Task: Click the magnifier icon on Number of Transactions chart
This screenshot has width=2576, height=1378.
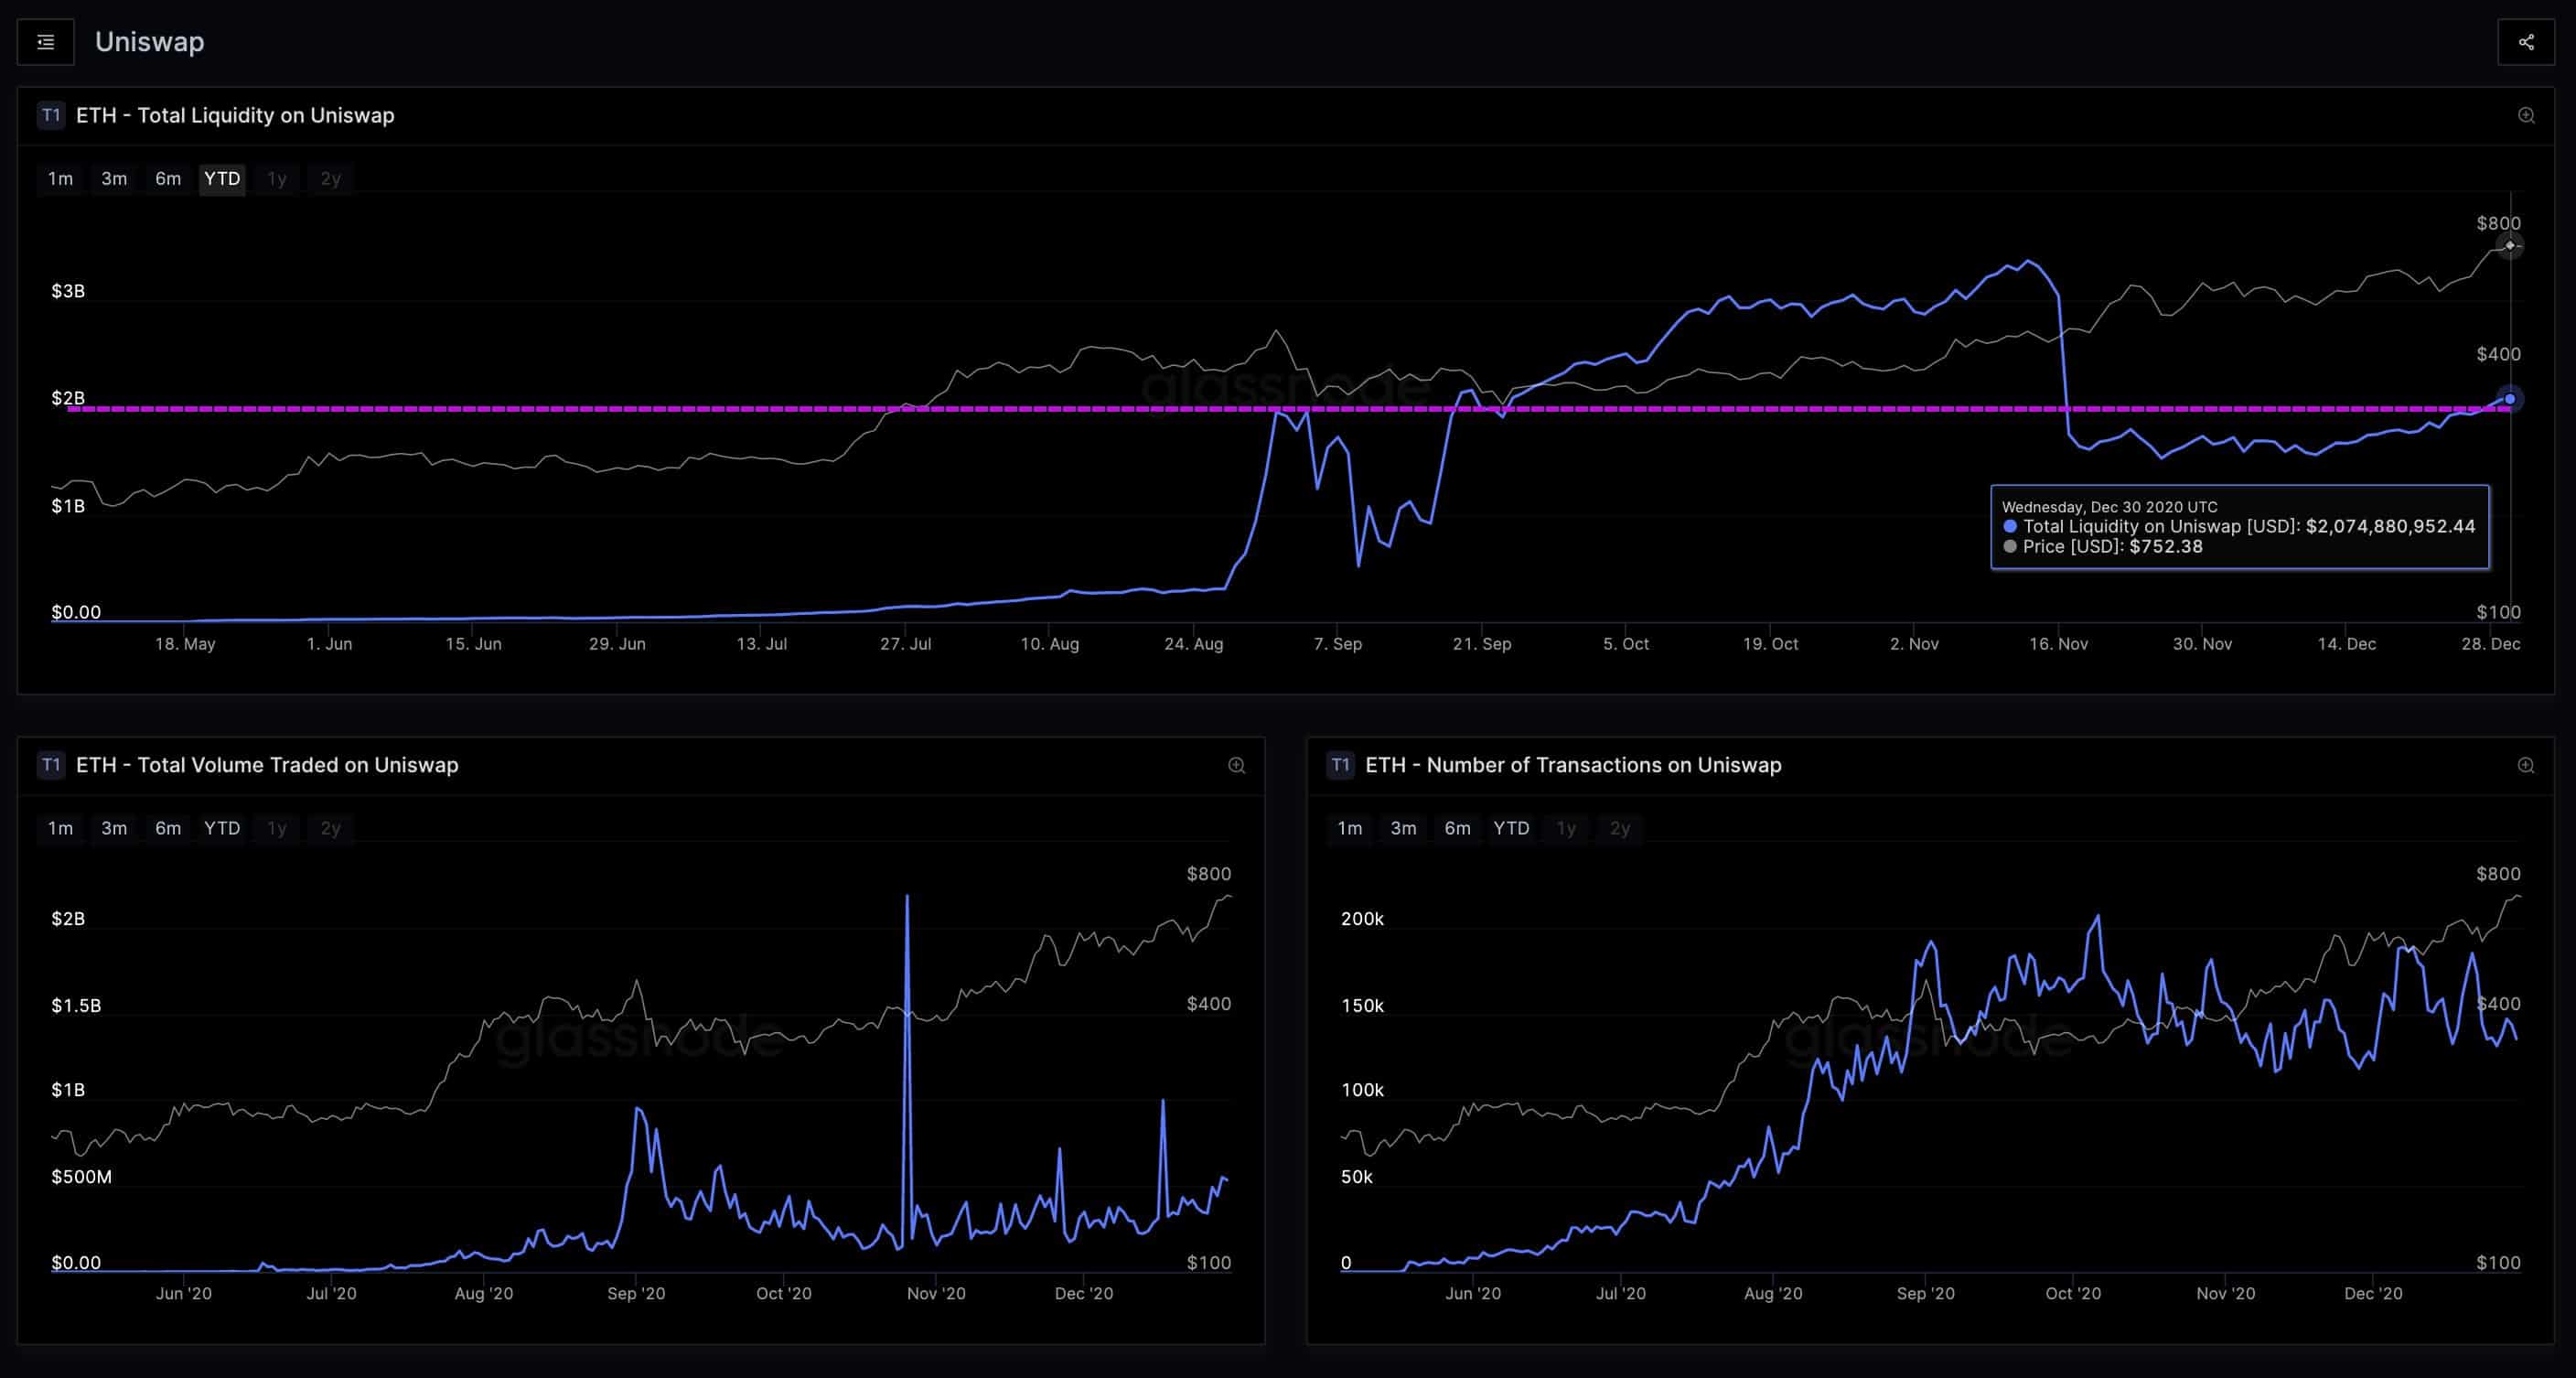Action: [x=2526, y=766]
